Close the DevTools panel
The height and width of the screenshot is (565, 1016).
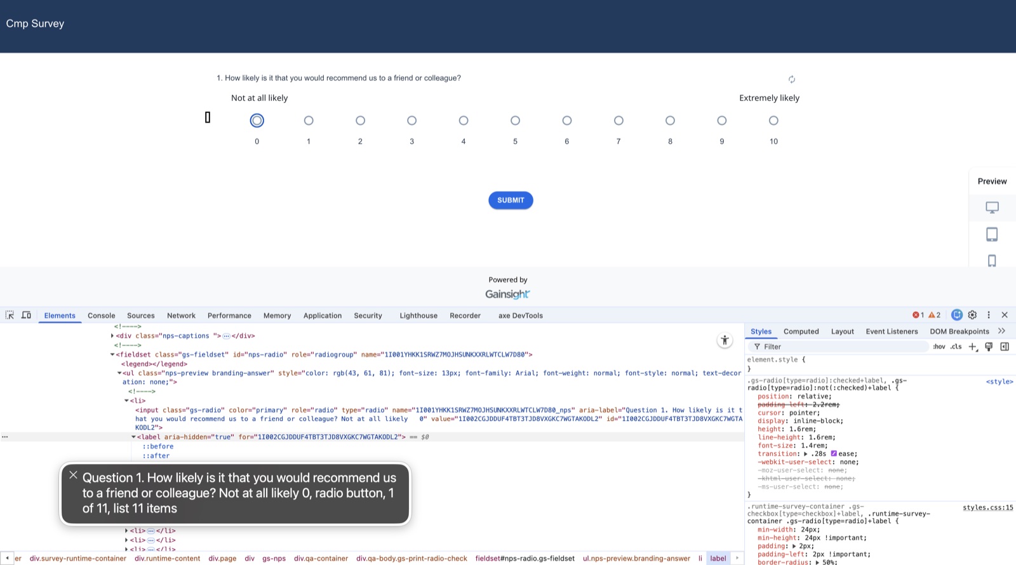point(1005,315)
